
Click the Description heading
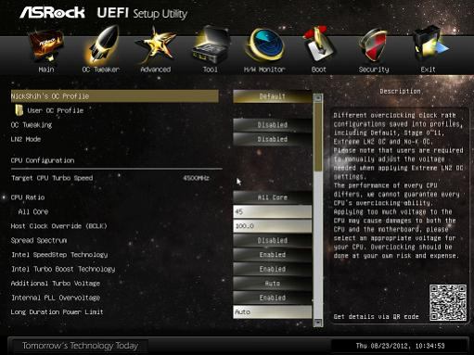coord(400,91)
